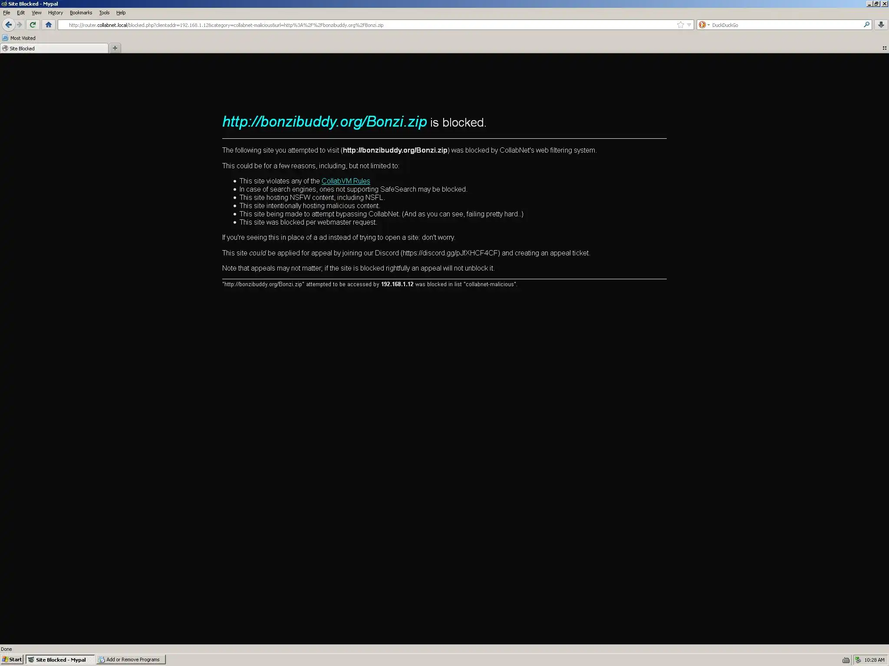
Task: Click the search magnifier icon
Action: pyautogui.click(x=866, y=25)
